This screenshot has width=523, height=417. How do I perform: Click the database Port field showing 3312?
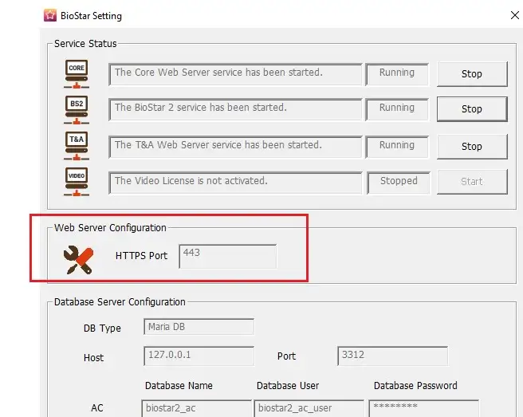[x=392, y=356]
